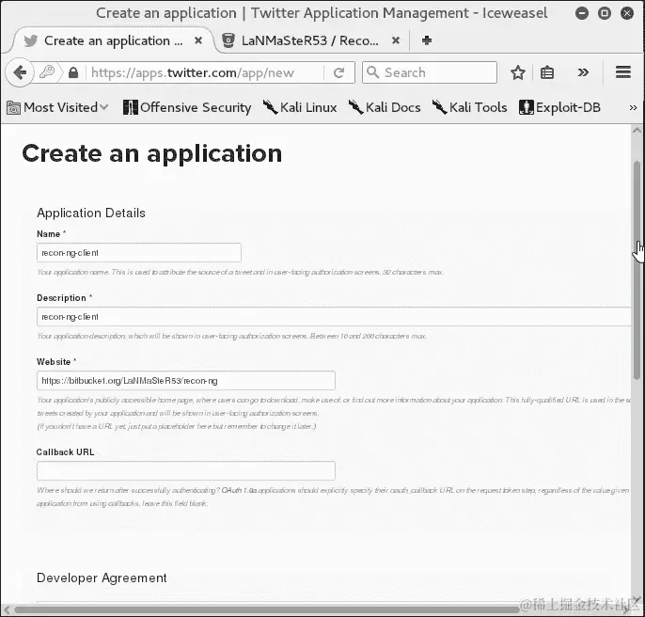This screenshot has height=617, width=645.
Task: Open the key identity icon in address bar
Action: point(47,72)
